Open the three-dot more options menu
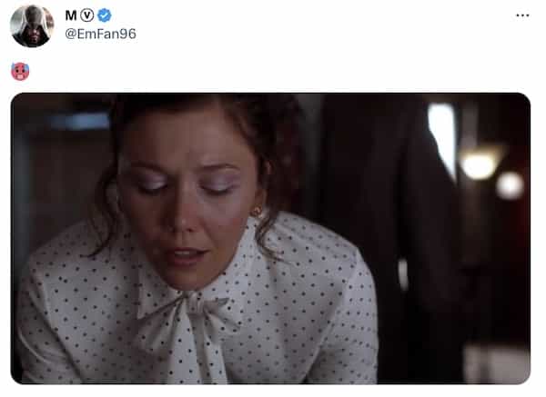546x397 pixels. click(522, 15)
